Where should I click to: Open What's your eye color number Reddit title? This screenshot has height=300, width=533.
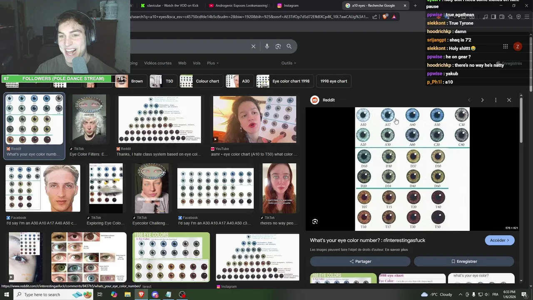(x=368, y=240)
